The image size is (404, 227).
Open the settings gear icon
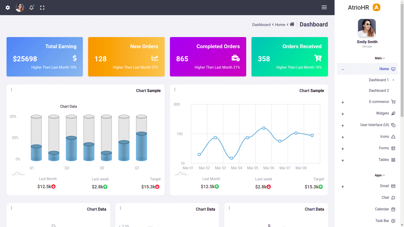coord(8,8)
